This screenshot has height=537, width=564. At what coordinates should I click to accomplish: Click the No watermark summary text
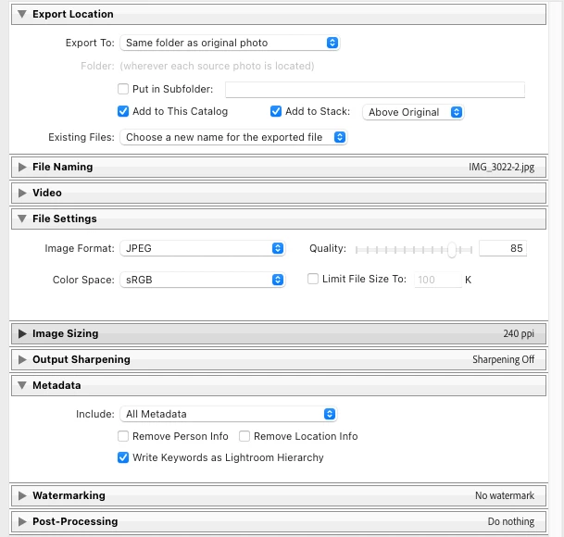(505, 495)
